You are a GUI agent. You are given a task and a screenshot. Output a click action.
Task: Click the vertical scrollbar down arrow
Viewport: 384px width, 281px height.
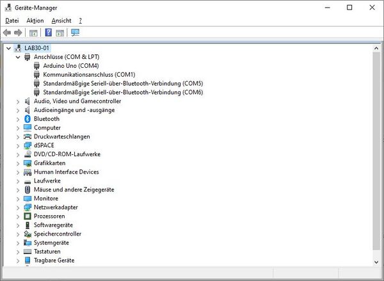(376, 261)
